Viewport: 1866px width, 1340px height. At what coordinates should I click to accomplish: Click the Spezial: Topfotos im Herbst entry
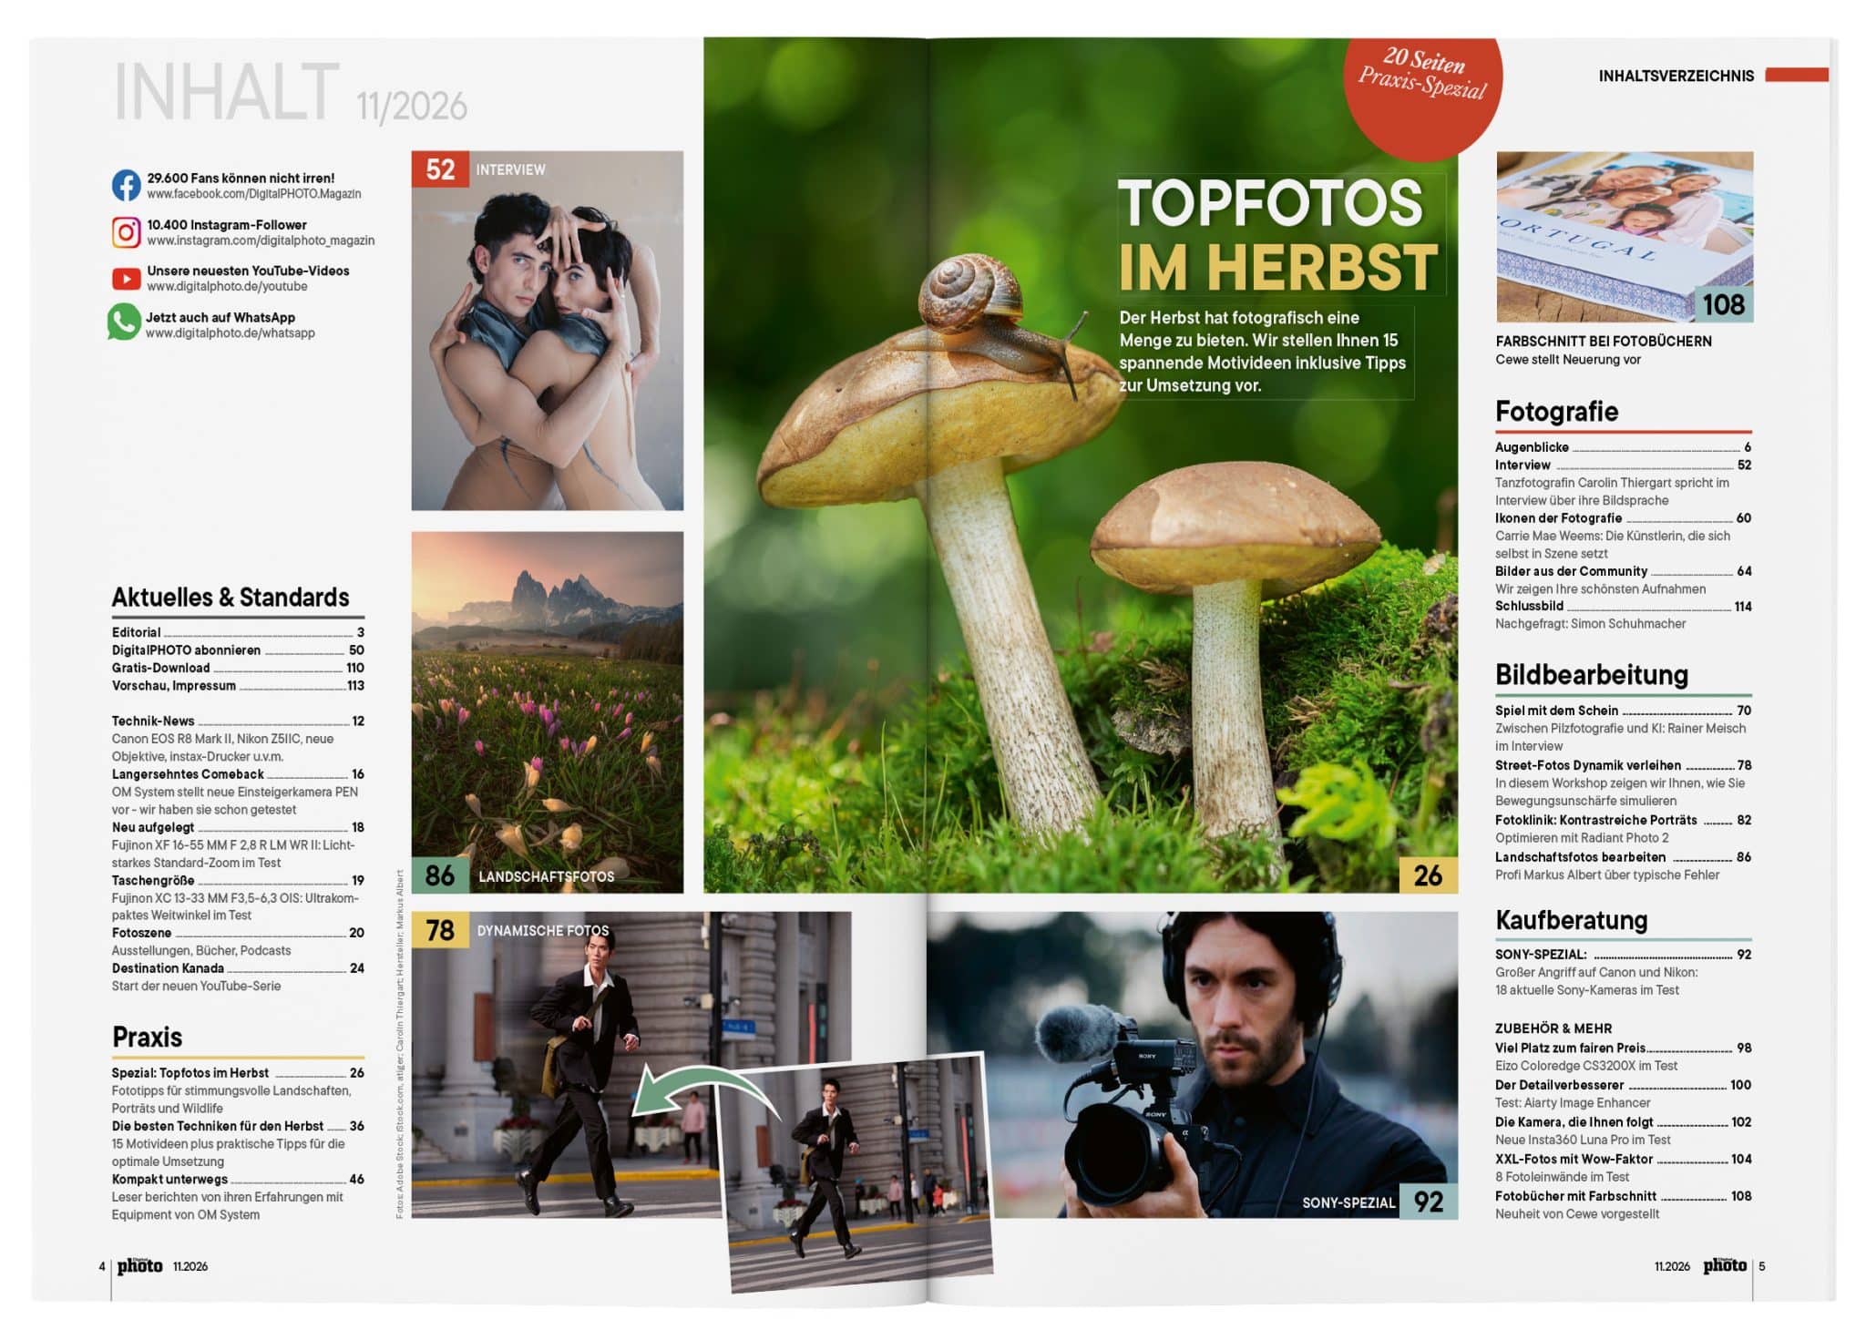pyautogui.click(x=238, y=1073)
